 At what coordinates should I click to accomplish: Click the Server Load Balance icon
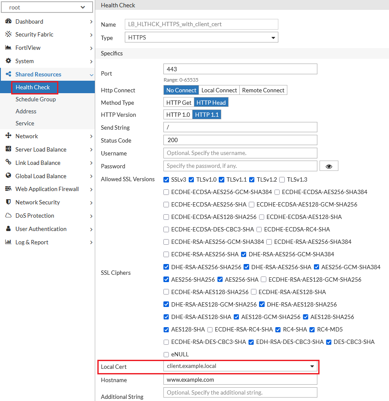click(x=9, y=149)
